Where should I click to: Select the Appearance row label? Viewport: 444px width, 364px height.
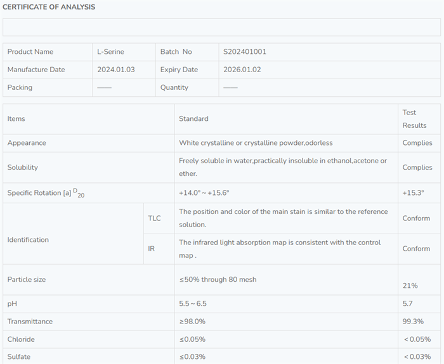pyautogui.click(x=27, y=143)
